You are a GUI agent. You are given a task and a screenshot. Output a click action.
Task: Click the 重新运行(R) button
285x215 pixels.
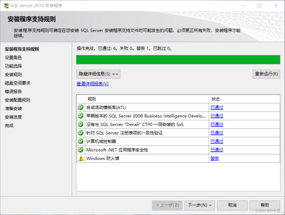click(x=266, y=74)
